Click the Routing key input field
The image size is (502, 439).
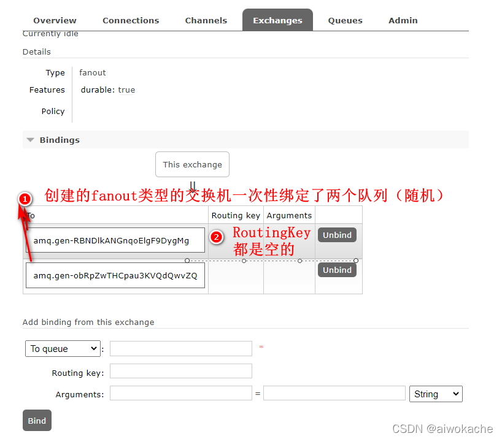(181, 371)
